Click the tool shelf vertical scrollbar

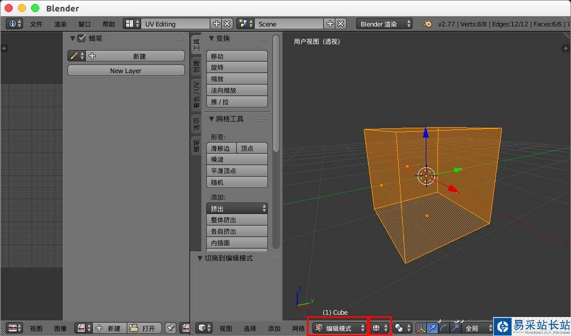(x=276, y=93)
